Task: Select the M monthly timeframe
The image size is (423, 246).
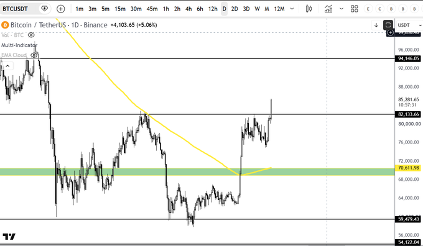Action: point(267,9)
